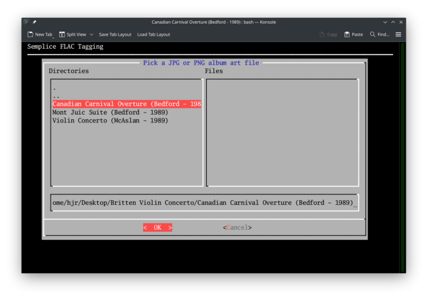Select Violin Concerto (McAslan - 1989) directory

click(110, 120)
